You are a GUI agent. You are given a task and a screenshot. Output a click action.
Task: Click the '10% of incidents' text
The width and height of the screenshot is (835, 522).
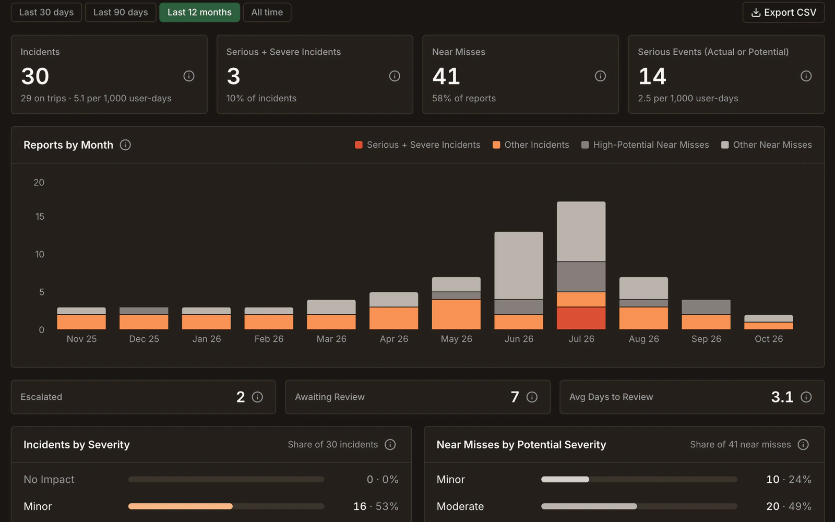(261, 98)
